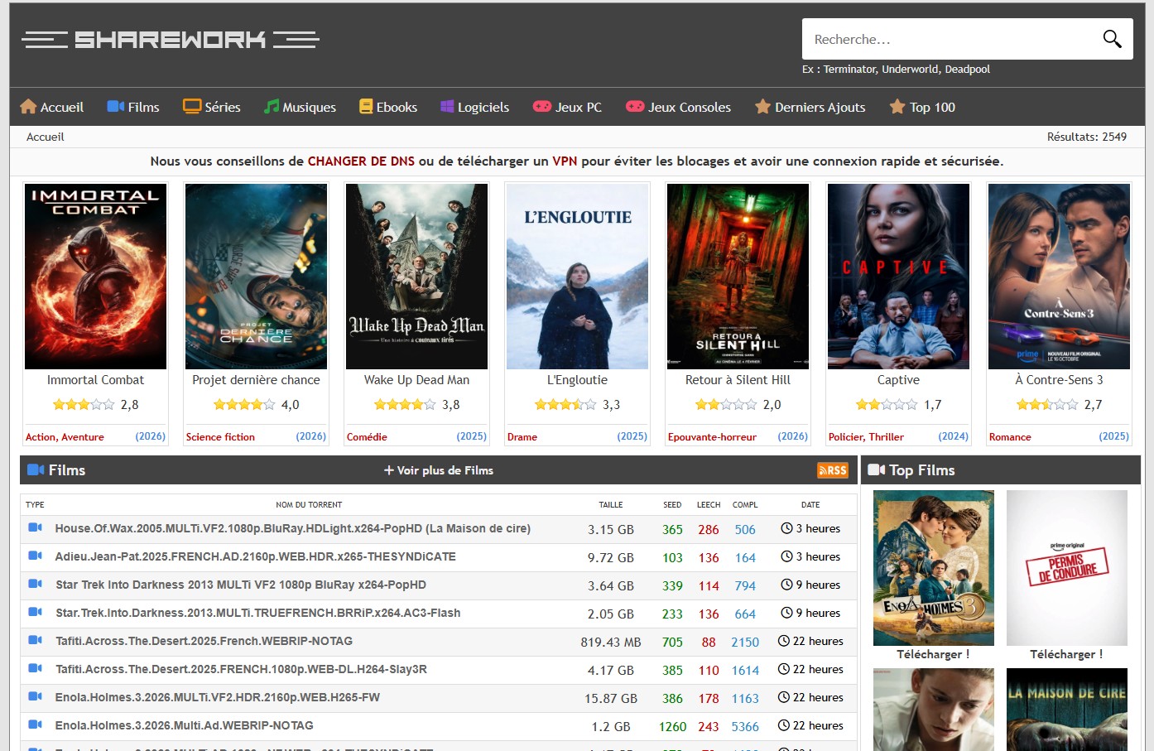Follow the CHANGER DE DNS link

click(x=361, y=161)
